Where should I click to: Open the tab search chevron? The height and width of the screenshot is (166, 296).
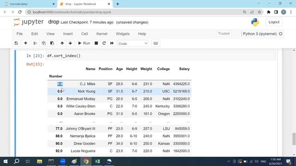[259, 3]
